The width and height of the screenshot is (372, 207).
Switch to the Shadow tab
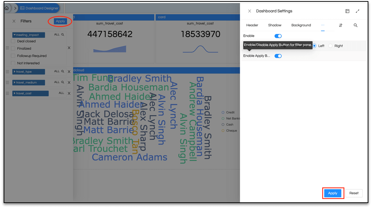click(275, 25)
